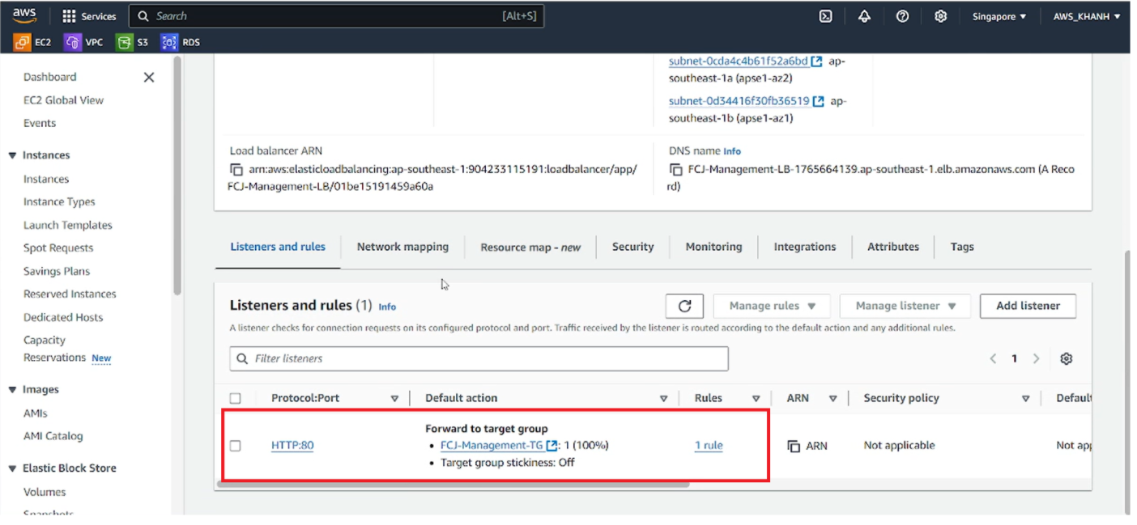The width and height of the screenshot is (1137, 525).
Task: Open Dashboard in the sidebar
Action: 50,77
